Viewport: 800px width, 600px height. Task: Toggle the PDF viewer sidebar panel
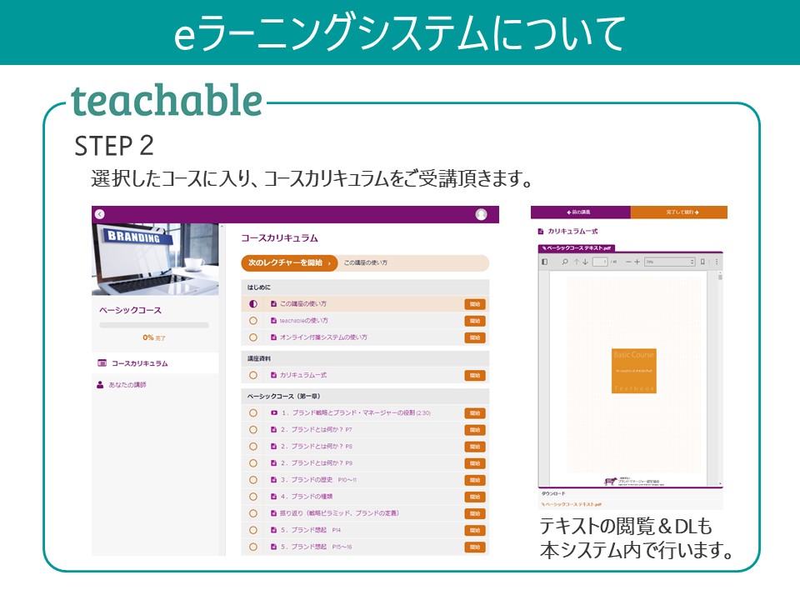point(545,262)
